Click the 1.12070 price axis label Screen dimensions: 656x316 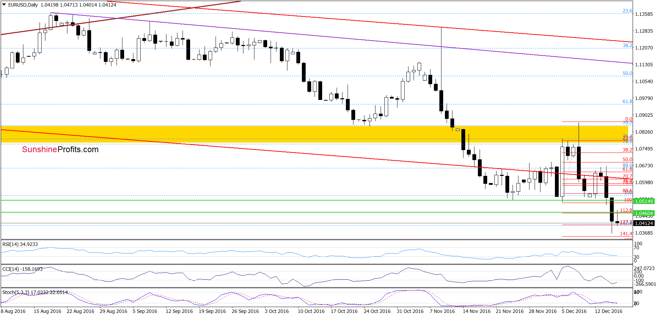point(644,48)
